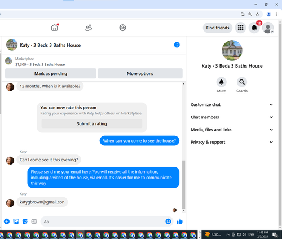Open Chrome profile icon
This screenshot has width=282, height=239.
[269, 14]
